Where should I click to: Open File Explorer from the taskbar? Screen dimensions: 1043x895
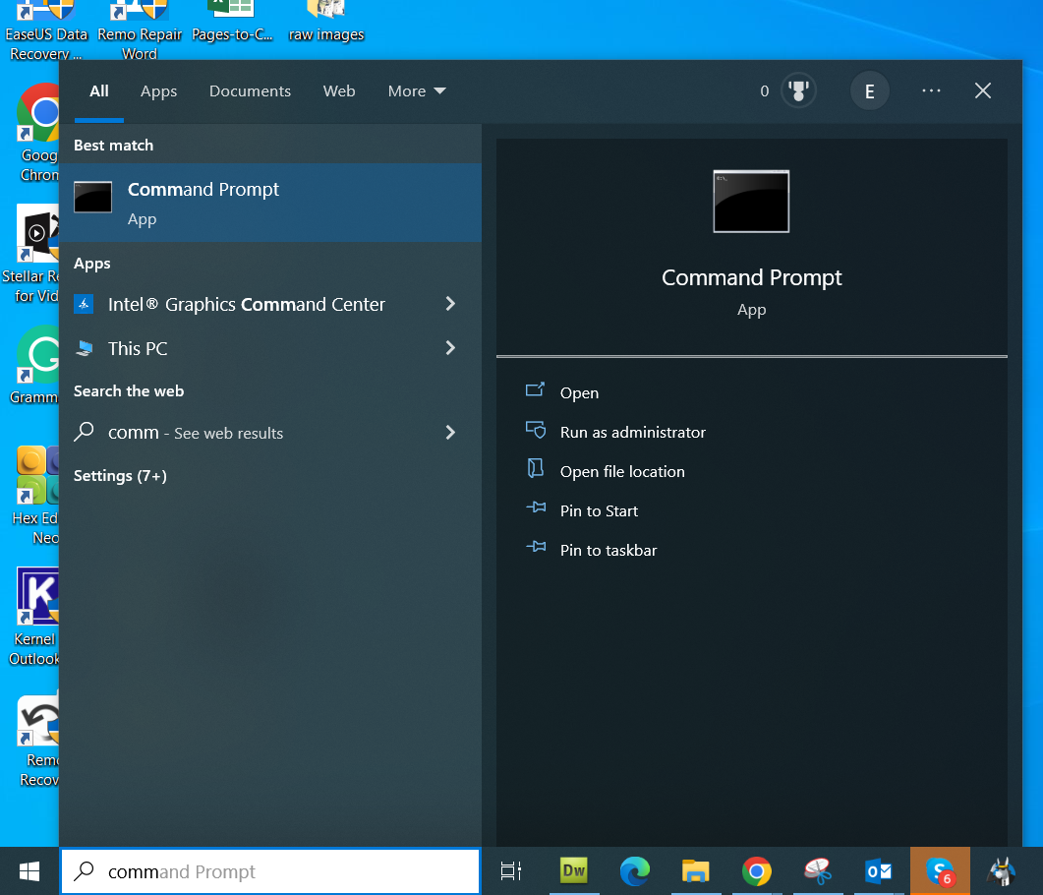coord(696,871)
